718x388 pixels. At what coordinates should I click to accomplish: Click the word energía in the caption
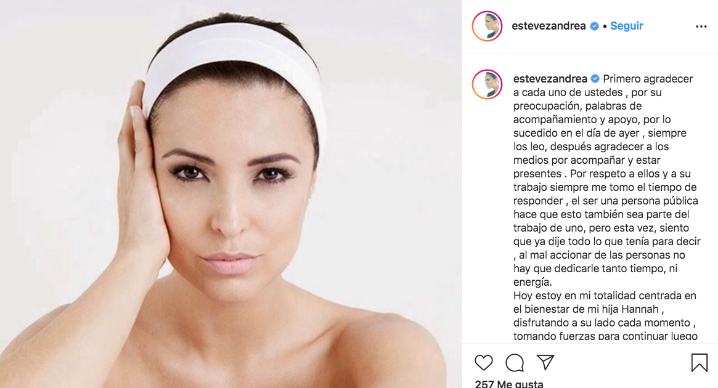tap(532, 282)
